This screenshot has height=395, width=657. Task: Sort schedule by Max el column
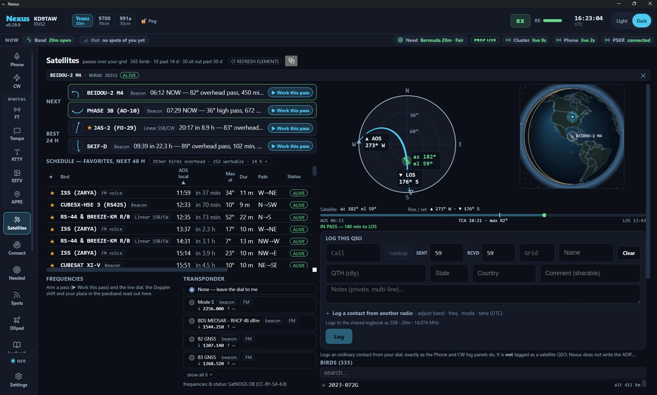click(230, 177)
